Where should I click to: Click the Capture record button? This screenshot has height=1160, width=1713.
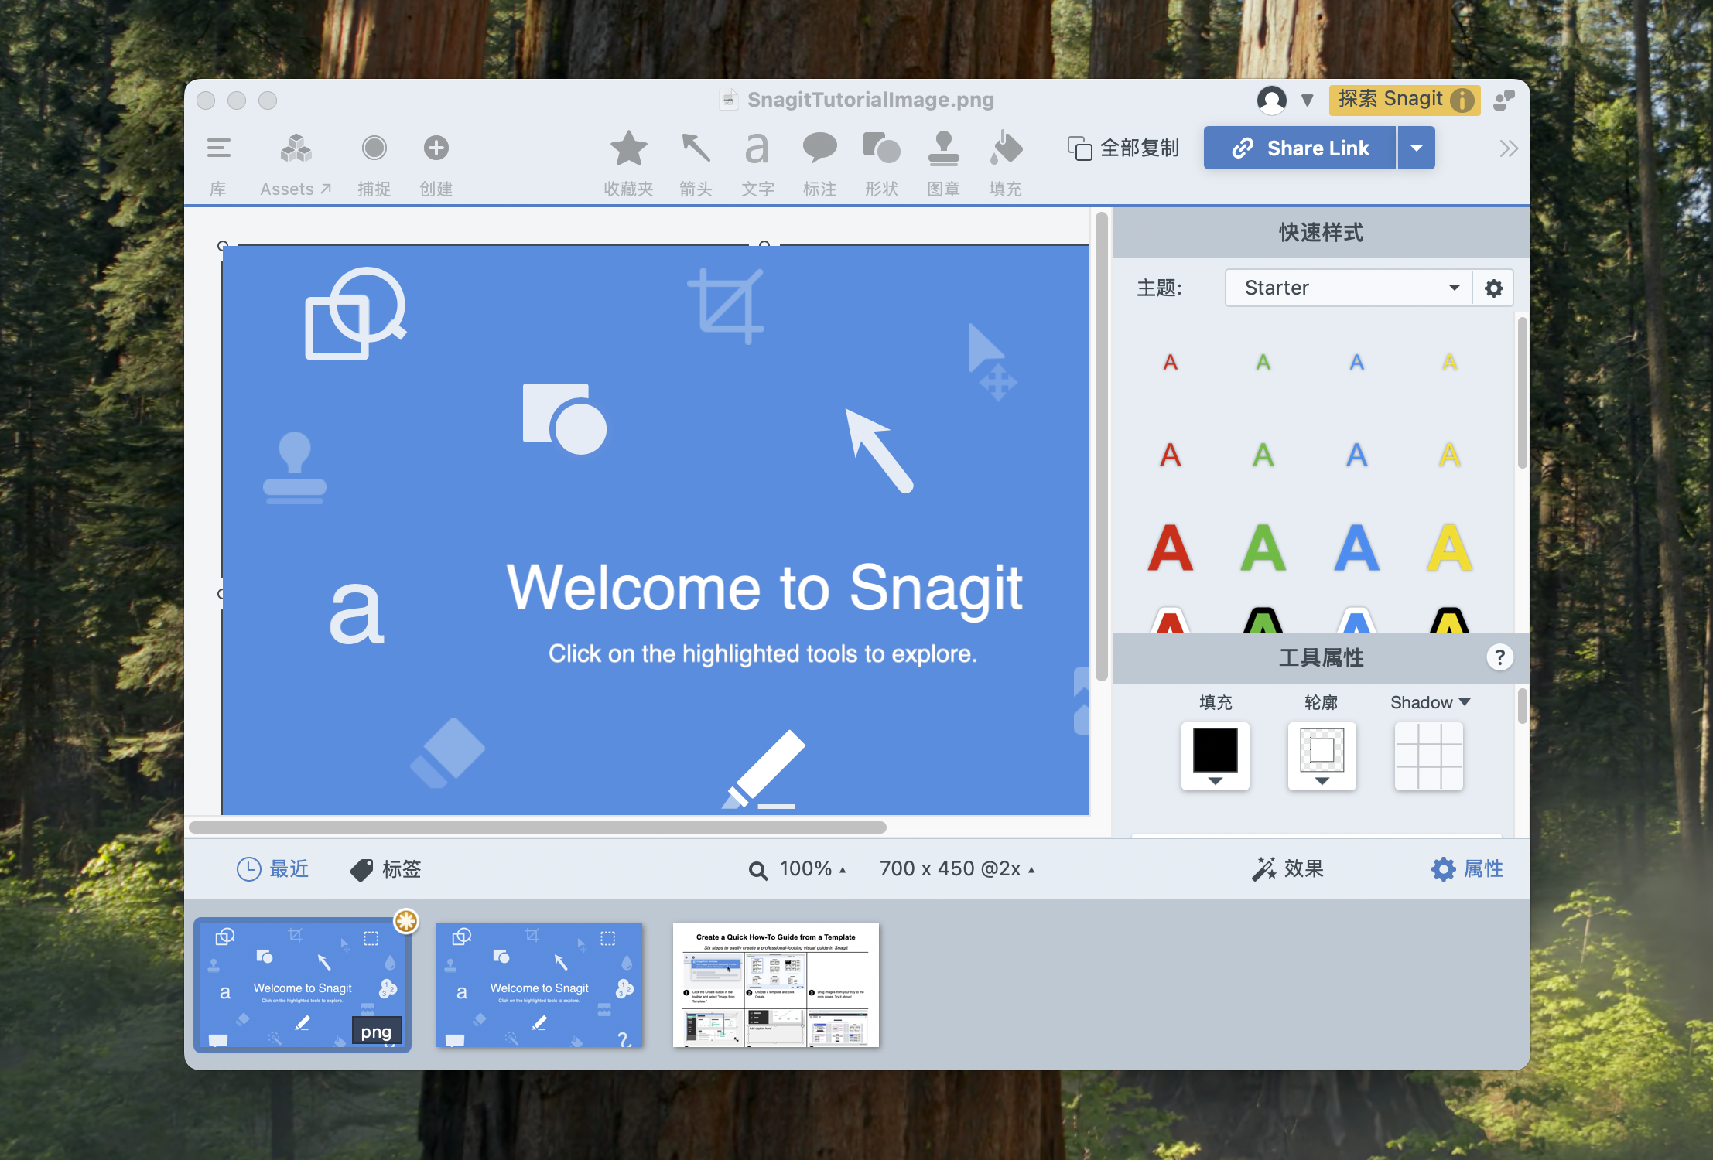(x=374, y=148)
